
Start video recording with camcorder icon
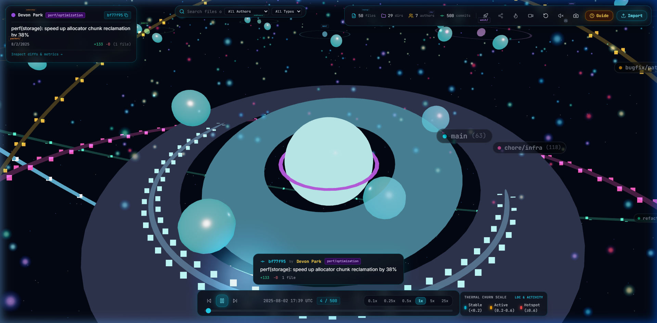[x=531, y=16]
